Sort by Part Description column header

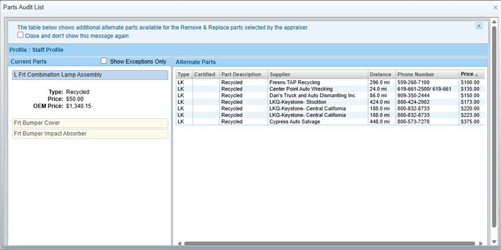click(x=244, y=74)
